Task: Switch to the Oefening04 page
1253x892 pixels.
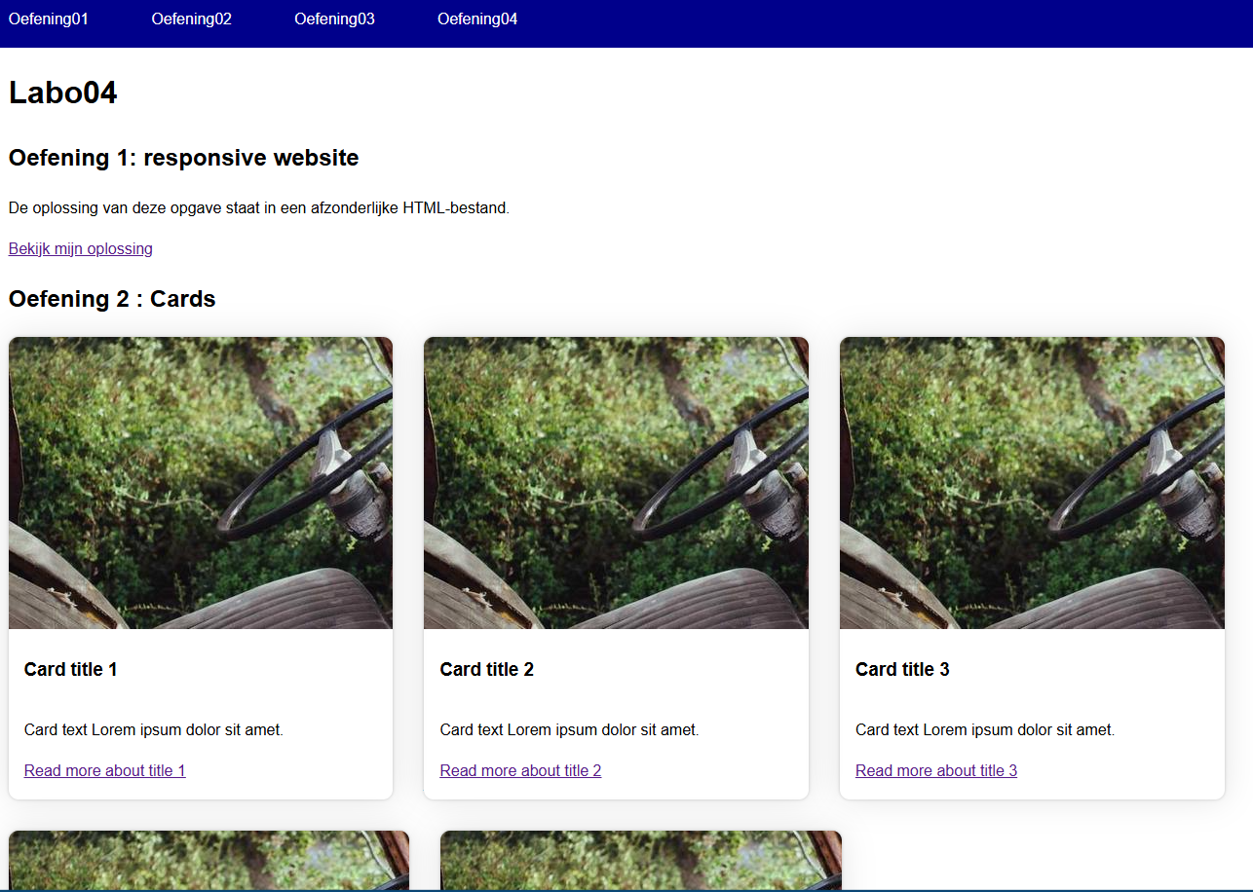Action: (477, 19)
